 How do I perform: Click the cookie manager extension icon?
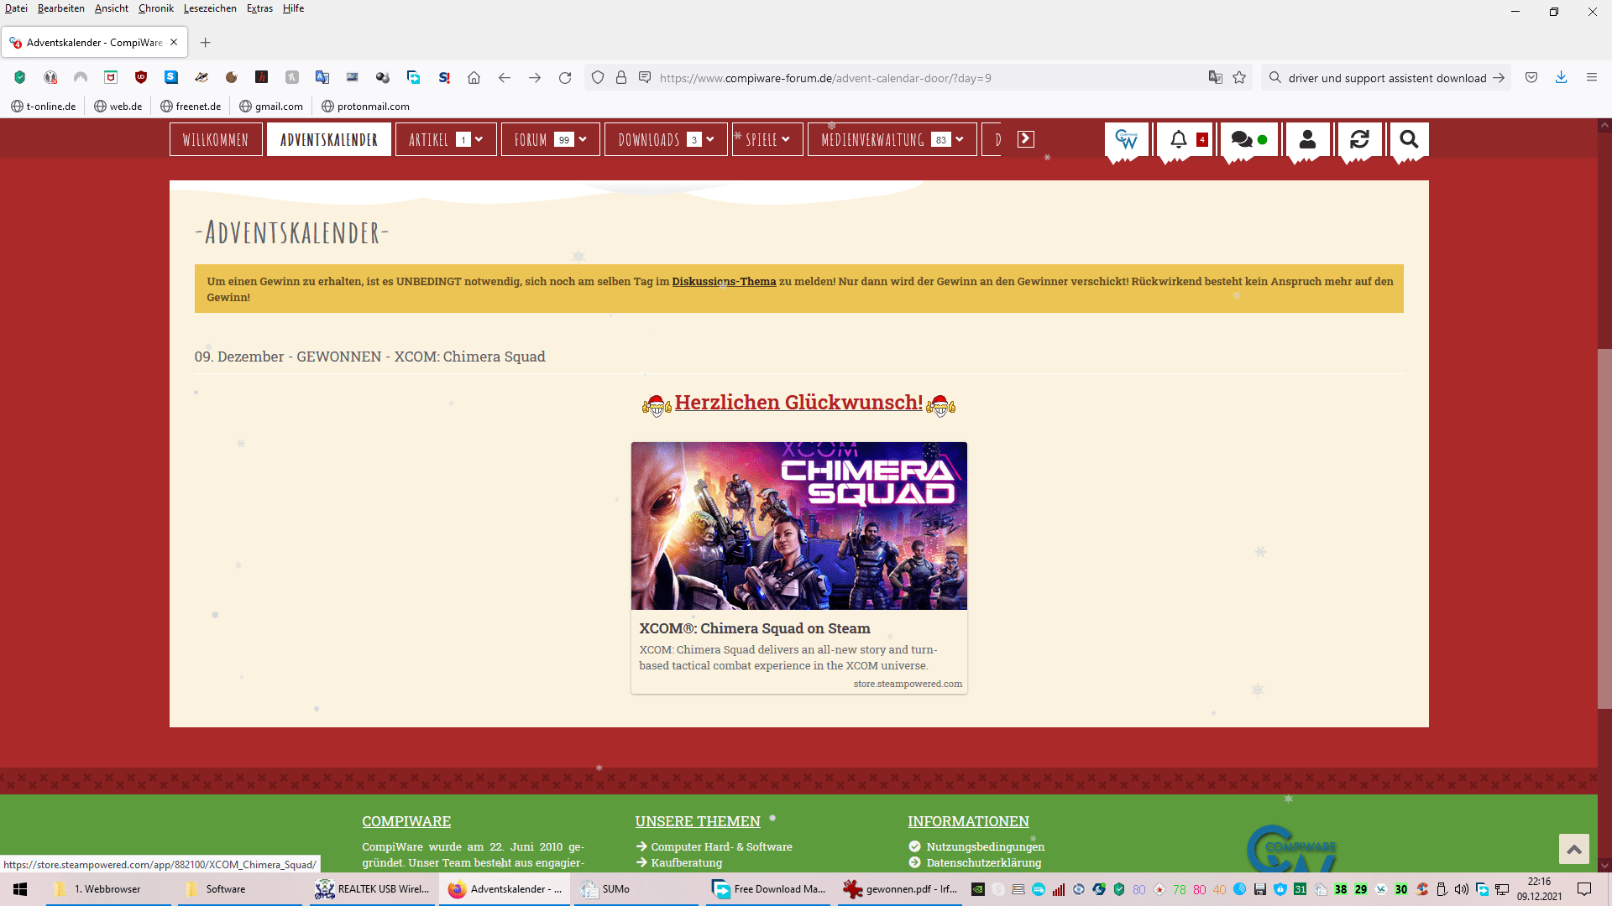coord(232,77)
